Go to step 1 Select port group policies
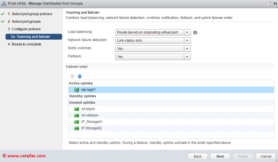The height and width of the screenshot is (162, 278). click(32, 14)
